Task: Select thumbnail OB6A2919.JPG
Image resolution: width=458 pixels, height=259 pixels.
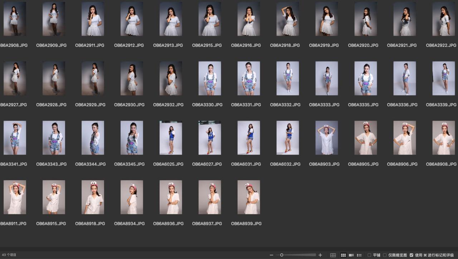Action: (327, 19)
